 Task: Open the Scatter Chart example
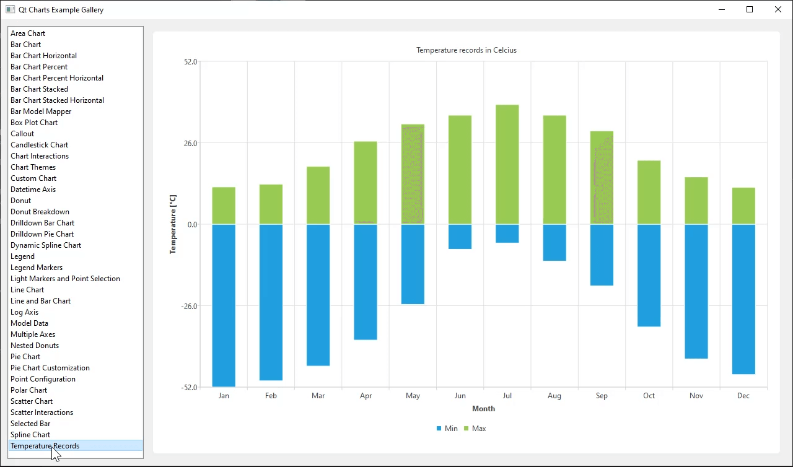[x=31, y=401]
